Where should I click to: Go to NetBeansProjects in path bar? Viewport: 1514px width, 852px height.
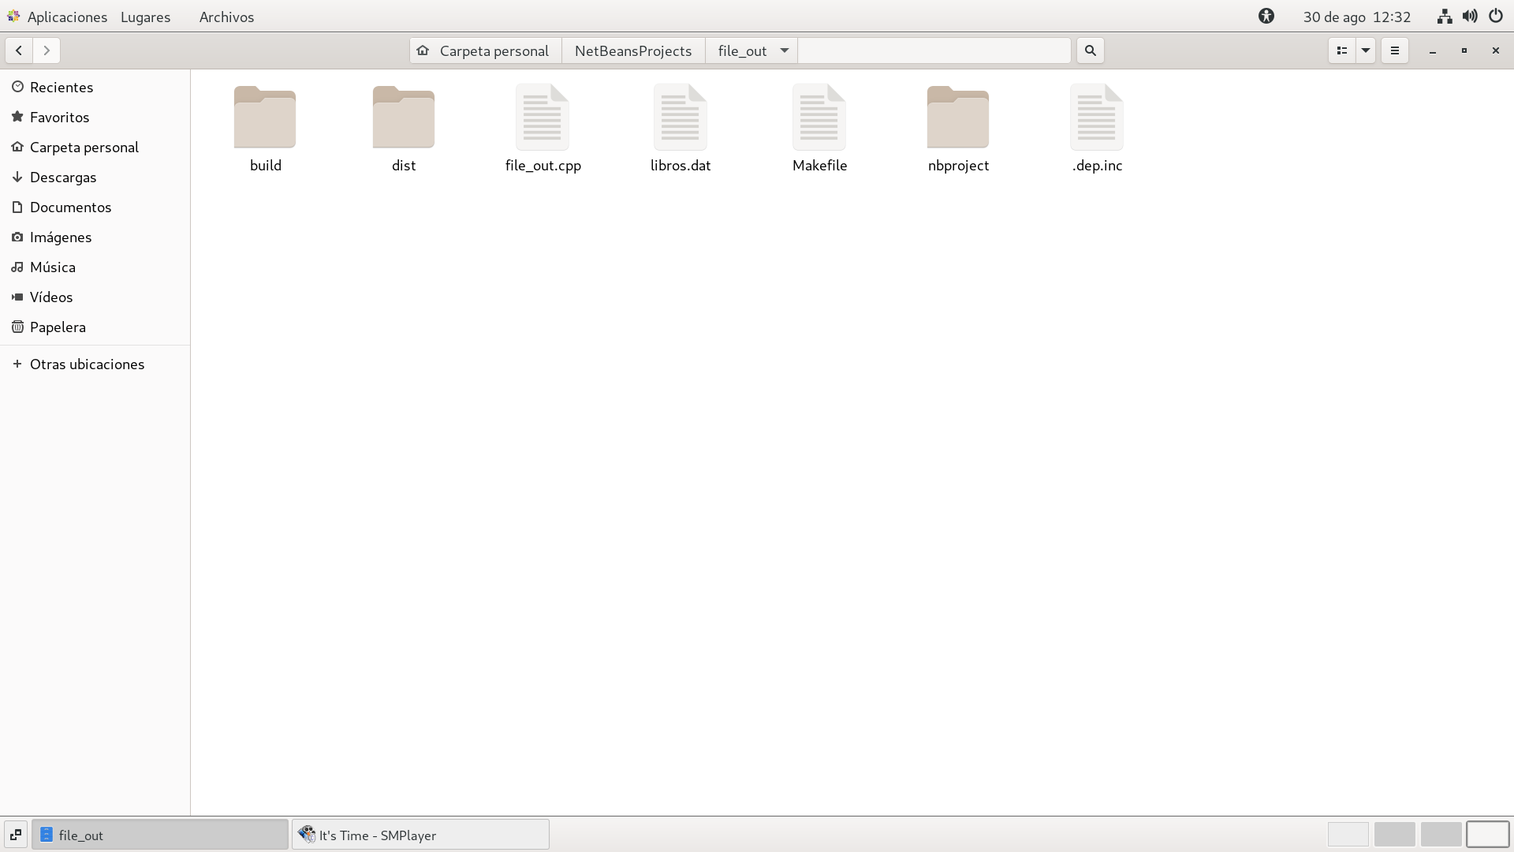(633, 50)
